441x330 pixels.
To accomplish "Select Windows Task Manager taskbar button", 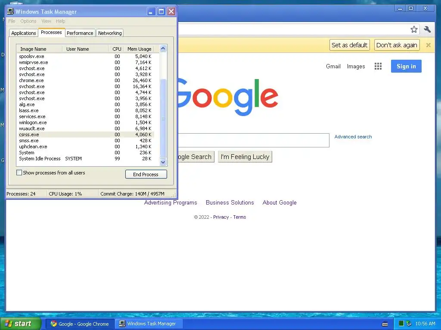I will [149, 324].
